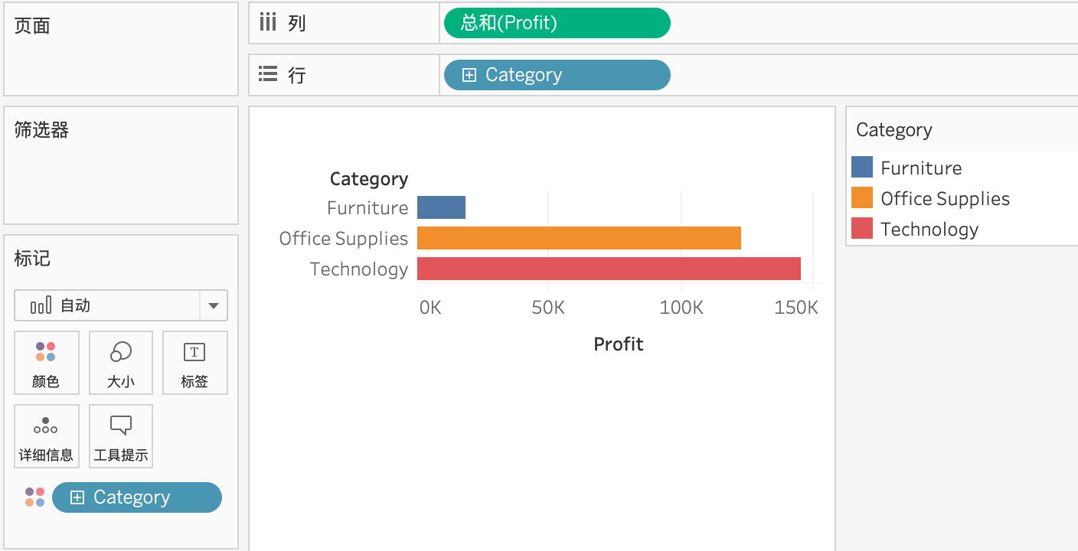This screenshot has width=1078, height=551.
Task: Select the Category pill in the marks card
Action: click(137, 497)
